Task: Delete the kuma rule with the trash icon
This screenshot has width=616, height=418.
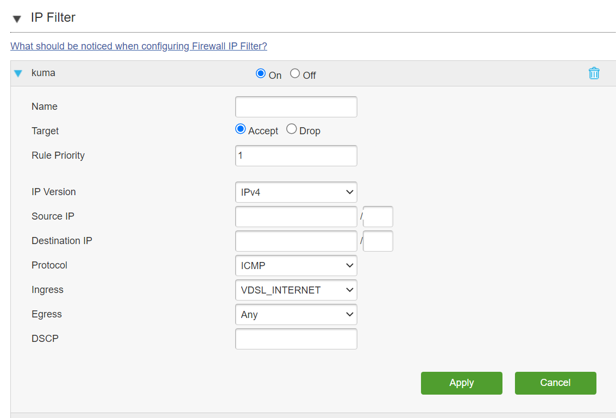Action: tap(594, 73)
